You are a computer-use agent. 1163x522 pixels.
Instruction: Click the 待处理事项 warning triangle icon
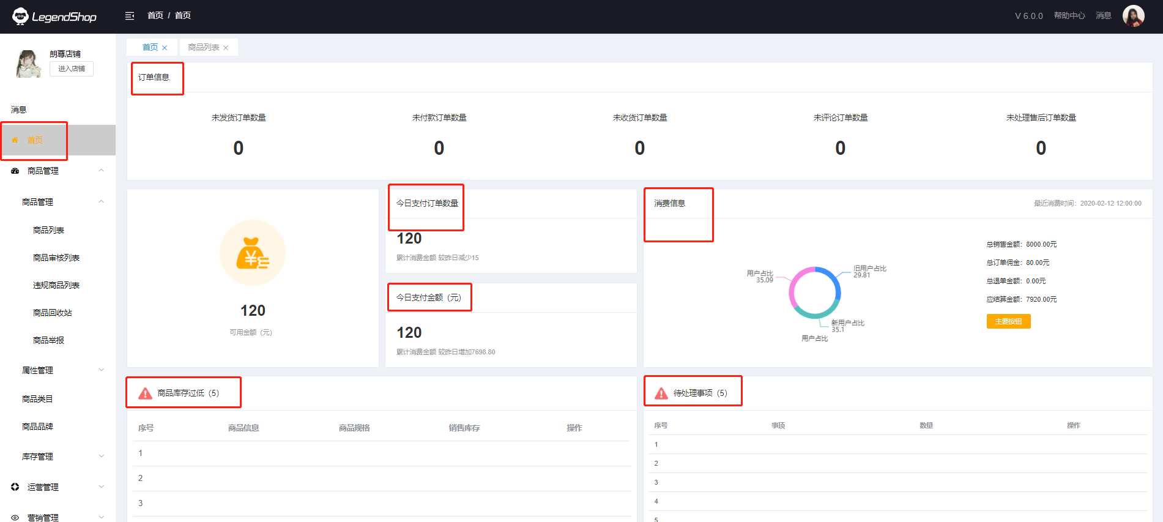tap(661, 393)
